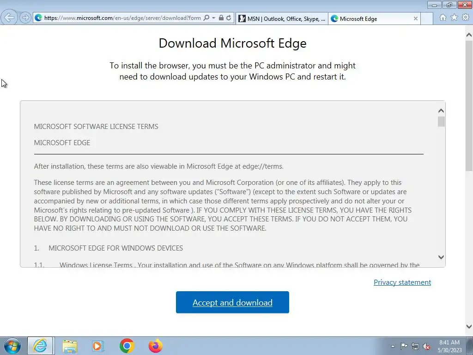The width and height of the screenshot is (473, 355).
Task: Click the muted volume tray icon
Action: pyautogui.click(x=426, y=346)
